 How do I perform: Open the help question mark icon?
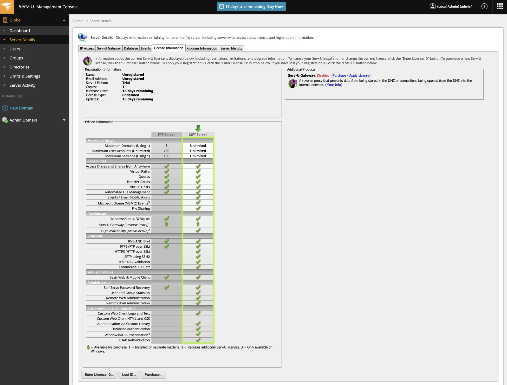pyautogui.click(x=484, y=7)
